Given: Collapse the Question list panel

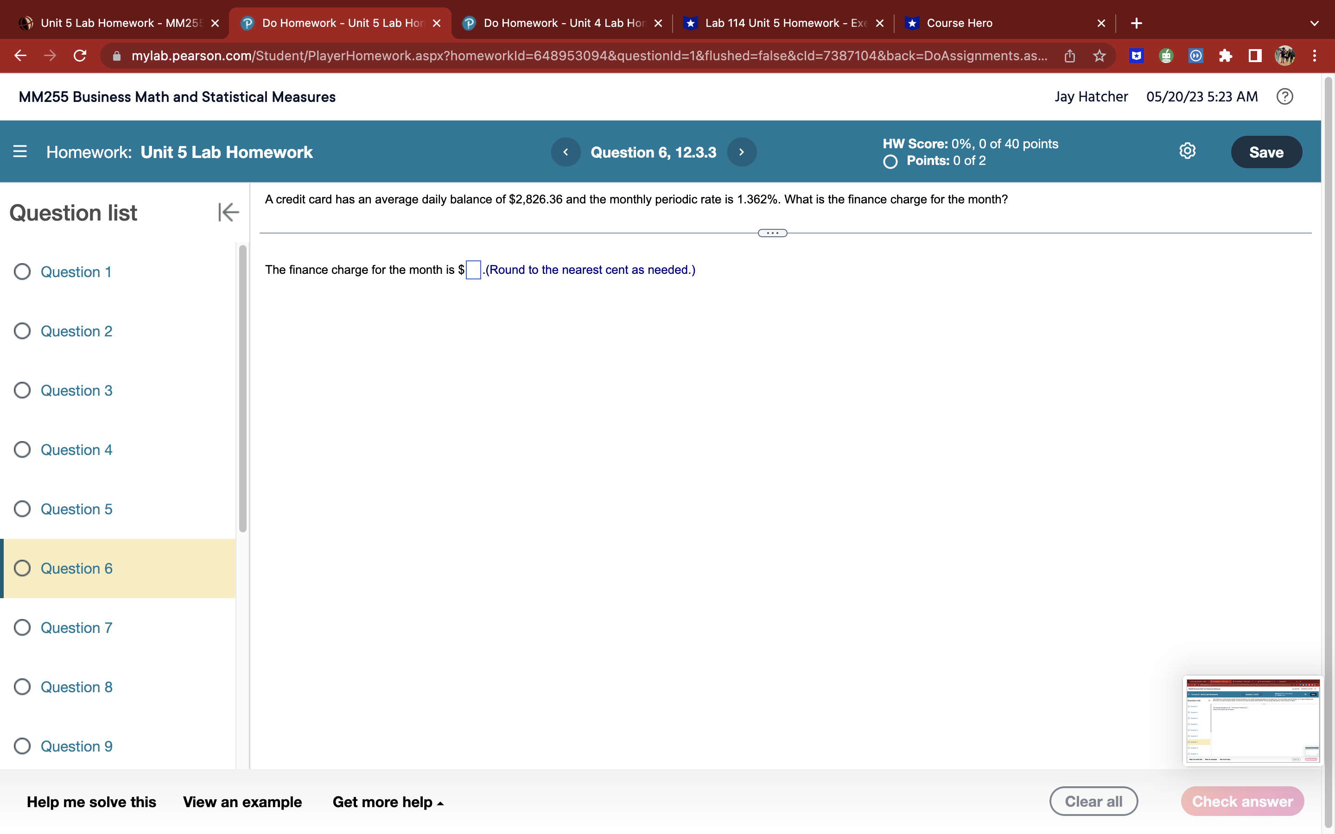Looking at the screenshot, I should coord(228,212).
